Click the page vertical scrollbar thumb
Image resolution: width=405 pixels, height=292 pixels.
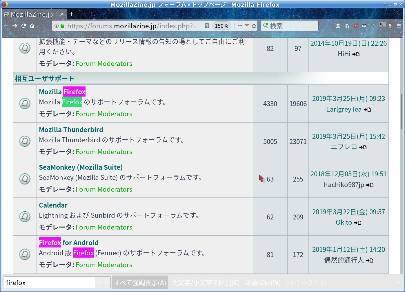(401, 111)
